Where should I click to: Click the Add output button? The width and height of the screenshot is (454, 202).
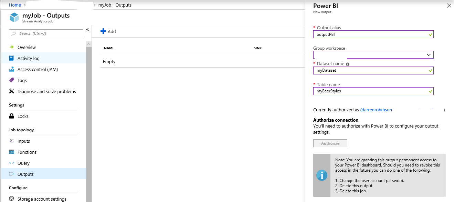108,31
